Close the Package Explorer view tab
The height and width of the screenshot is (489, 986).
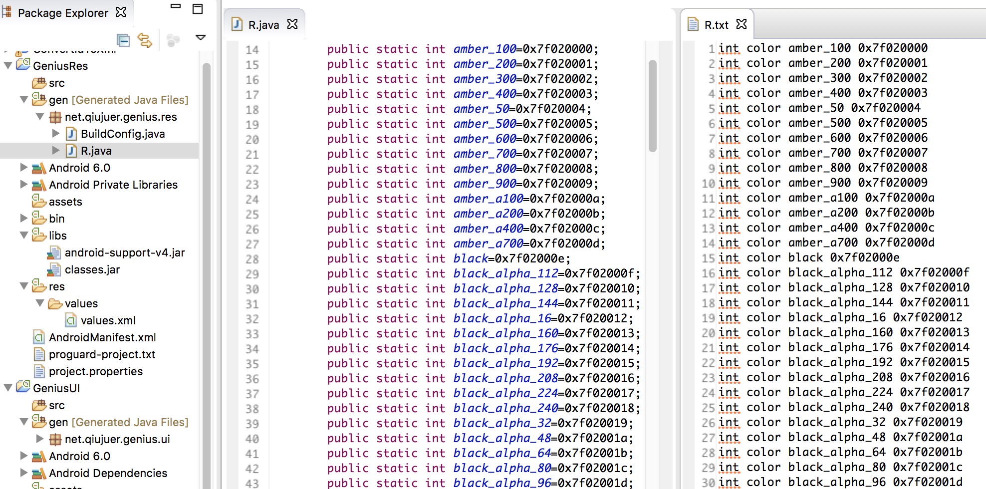(121, 12)
